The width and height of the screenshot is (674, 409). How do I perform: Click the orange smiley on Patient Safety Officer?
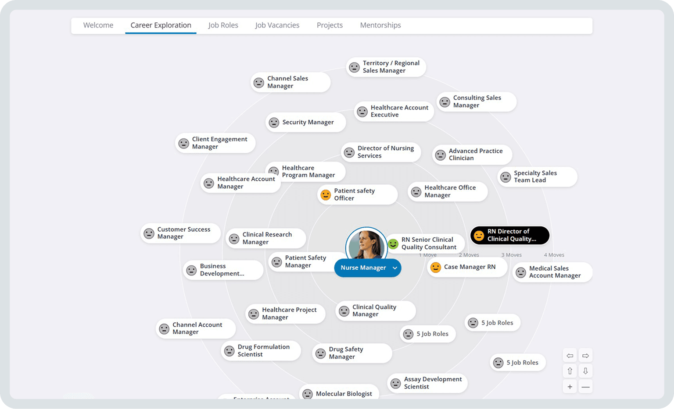click(325, 194)
